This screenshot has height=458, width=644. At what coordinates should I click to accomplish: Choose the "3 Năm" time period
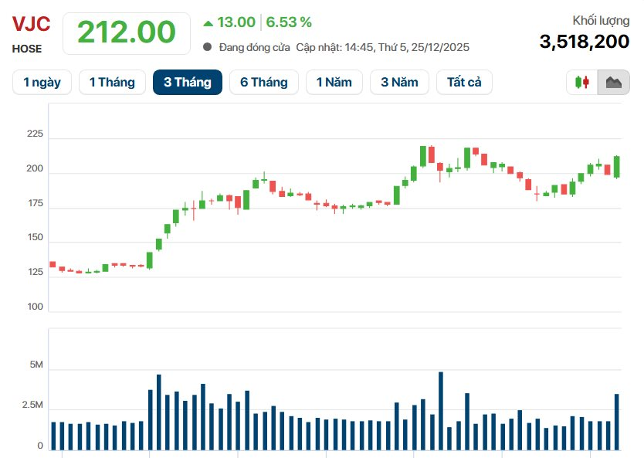(x=398, y=82)
